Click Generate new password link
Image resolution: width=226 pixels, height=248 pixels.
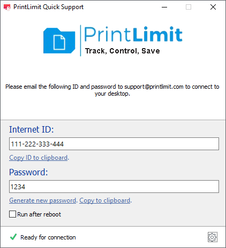(x=43, y=200)
